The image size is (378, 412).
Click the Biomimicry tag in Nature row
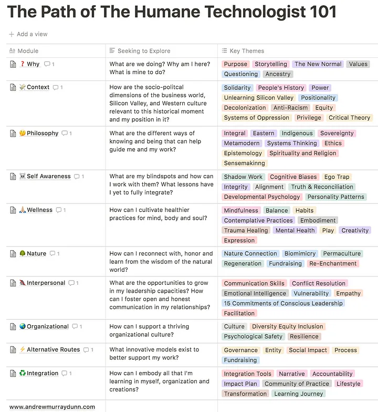[300, 254]
